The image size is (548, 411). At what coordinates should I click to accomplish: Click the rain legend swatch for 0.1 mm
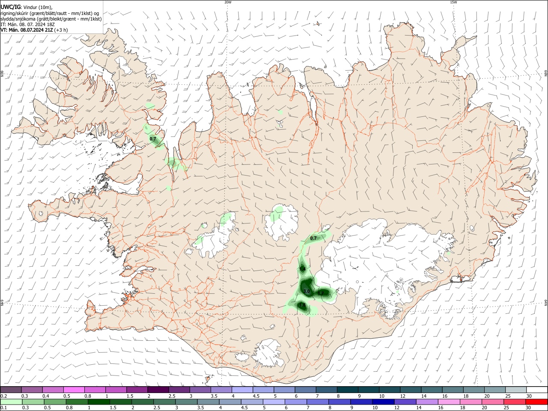tap(11, 402)
